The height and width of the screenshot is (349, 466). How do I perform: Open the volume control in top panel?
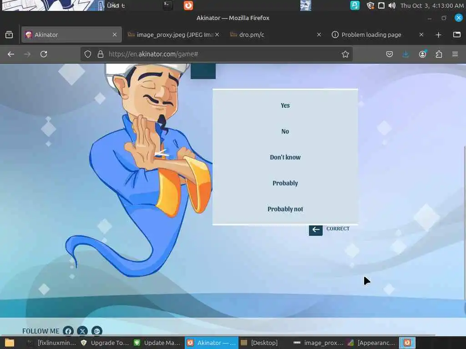(392, 5)
